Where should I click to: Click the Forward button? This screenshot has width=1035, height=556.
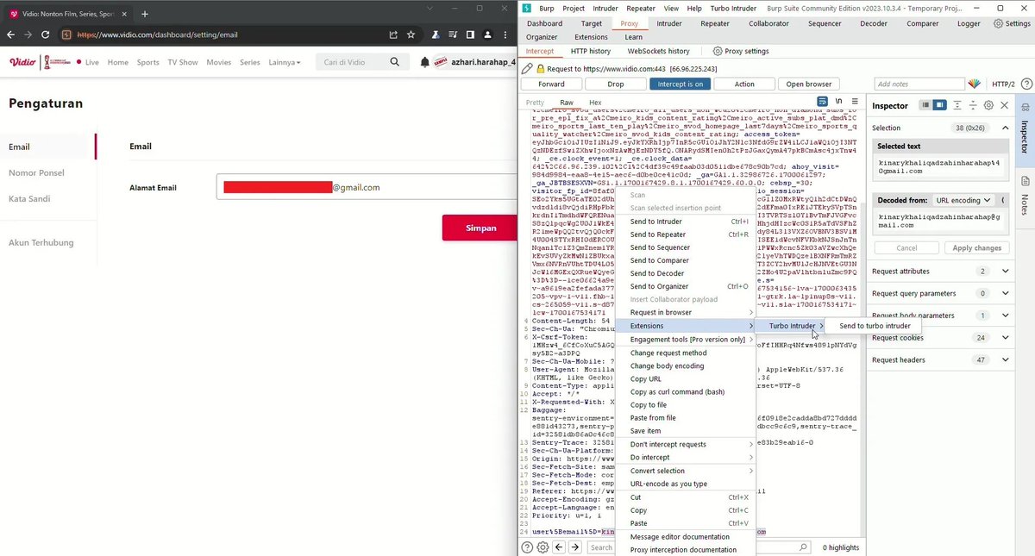[551, 84]
